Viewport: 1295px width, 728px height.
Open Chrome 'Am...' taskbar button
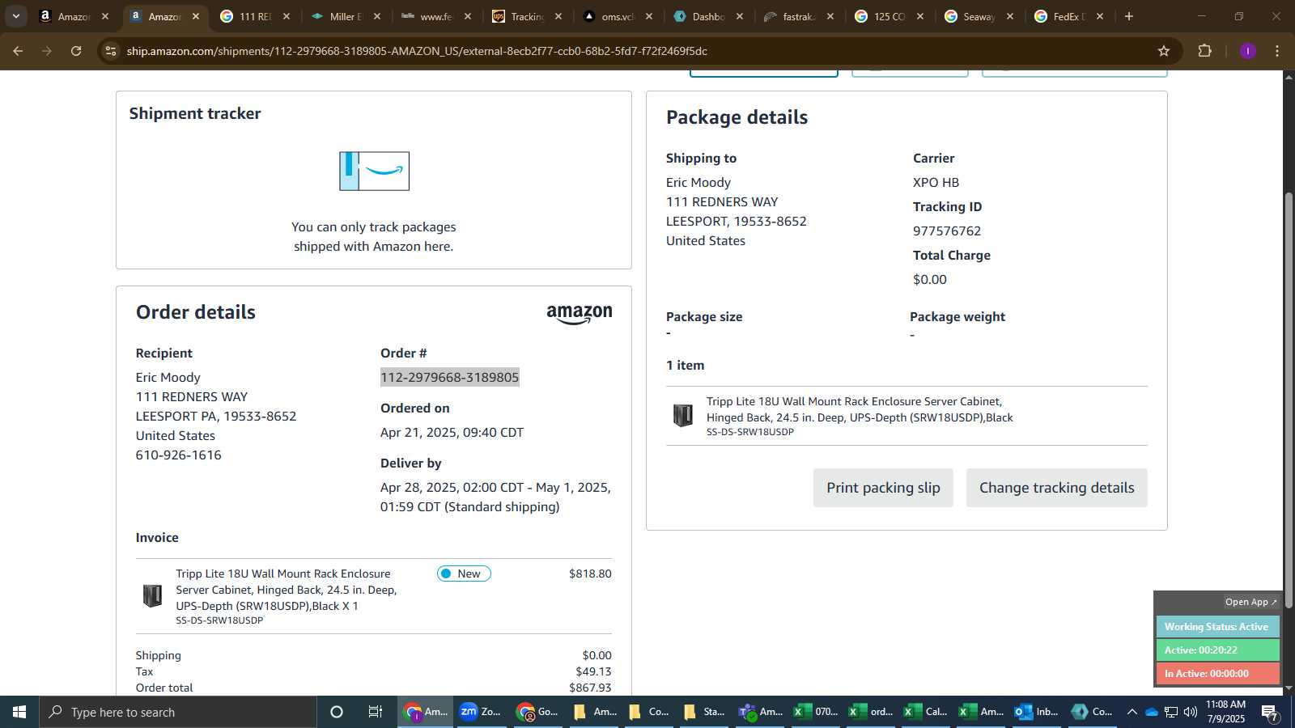pyautogui.click(x=426, y=712)
